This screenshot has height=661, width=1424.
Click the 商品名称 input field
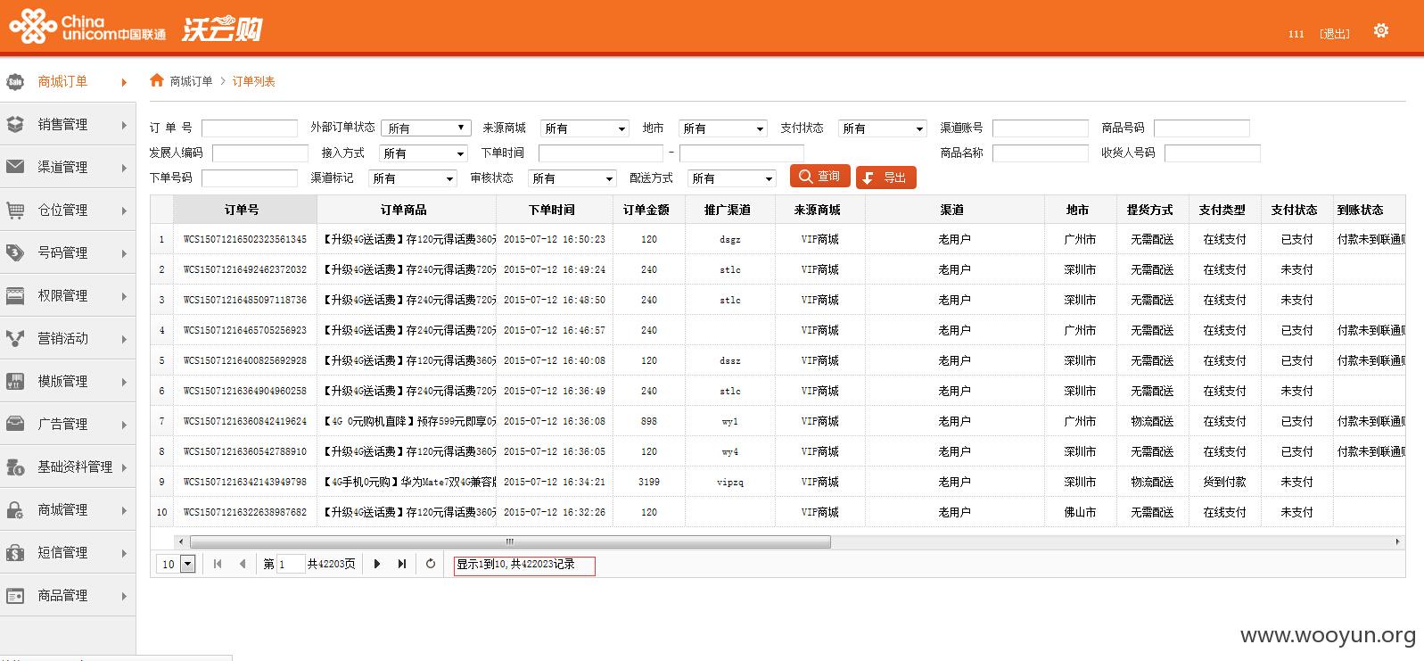click(1041, 153)
